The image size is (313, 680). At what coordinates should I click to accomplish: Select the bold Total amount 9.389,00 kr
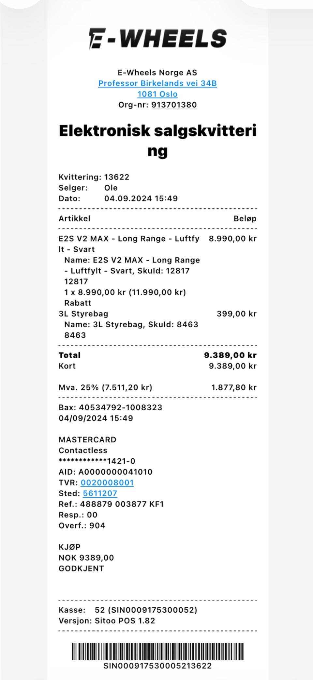coord(231,355)
